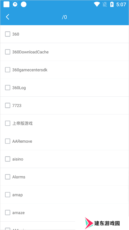This screenshot has width=129, height=230.
Task: Open the amap folder
Action: pyautogui.click(x=64, y=195)
